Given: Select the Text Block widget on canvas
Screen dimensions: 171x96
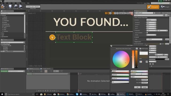Looking at the screenshot, I should (x=74, y=37).
